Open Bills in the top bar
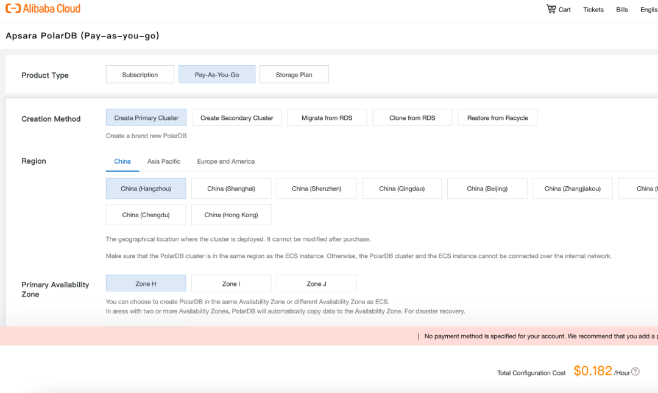This screenshot has width=658, height=393. coord(622,10)
